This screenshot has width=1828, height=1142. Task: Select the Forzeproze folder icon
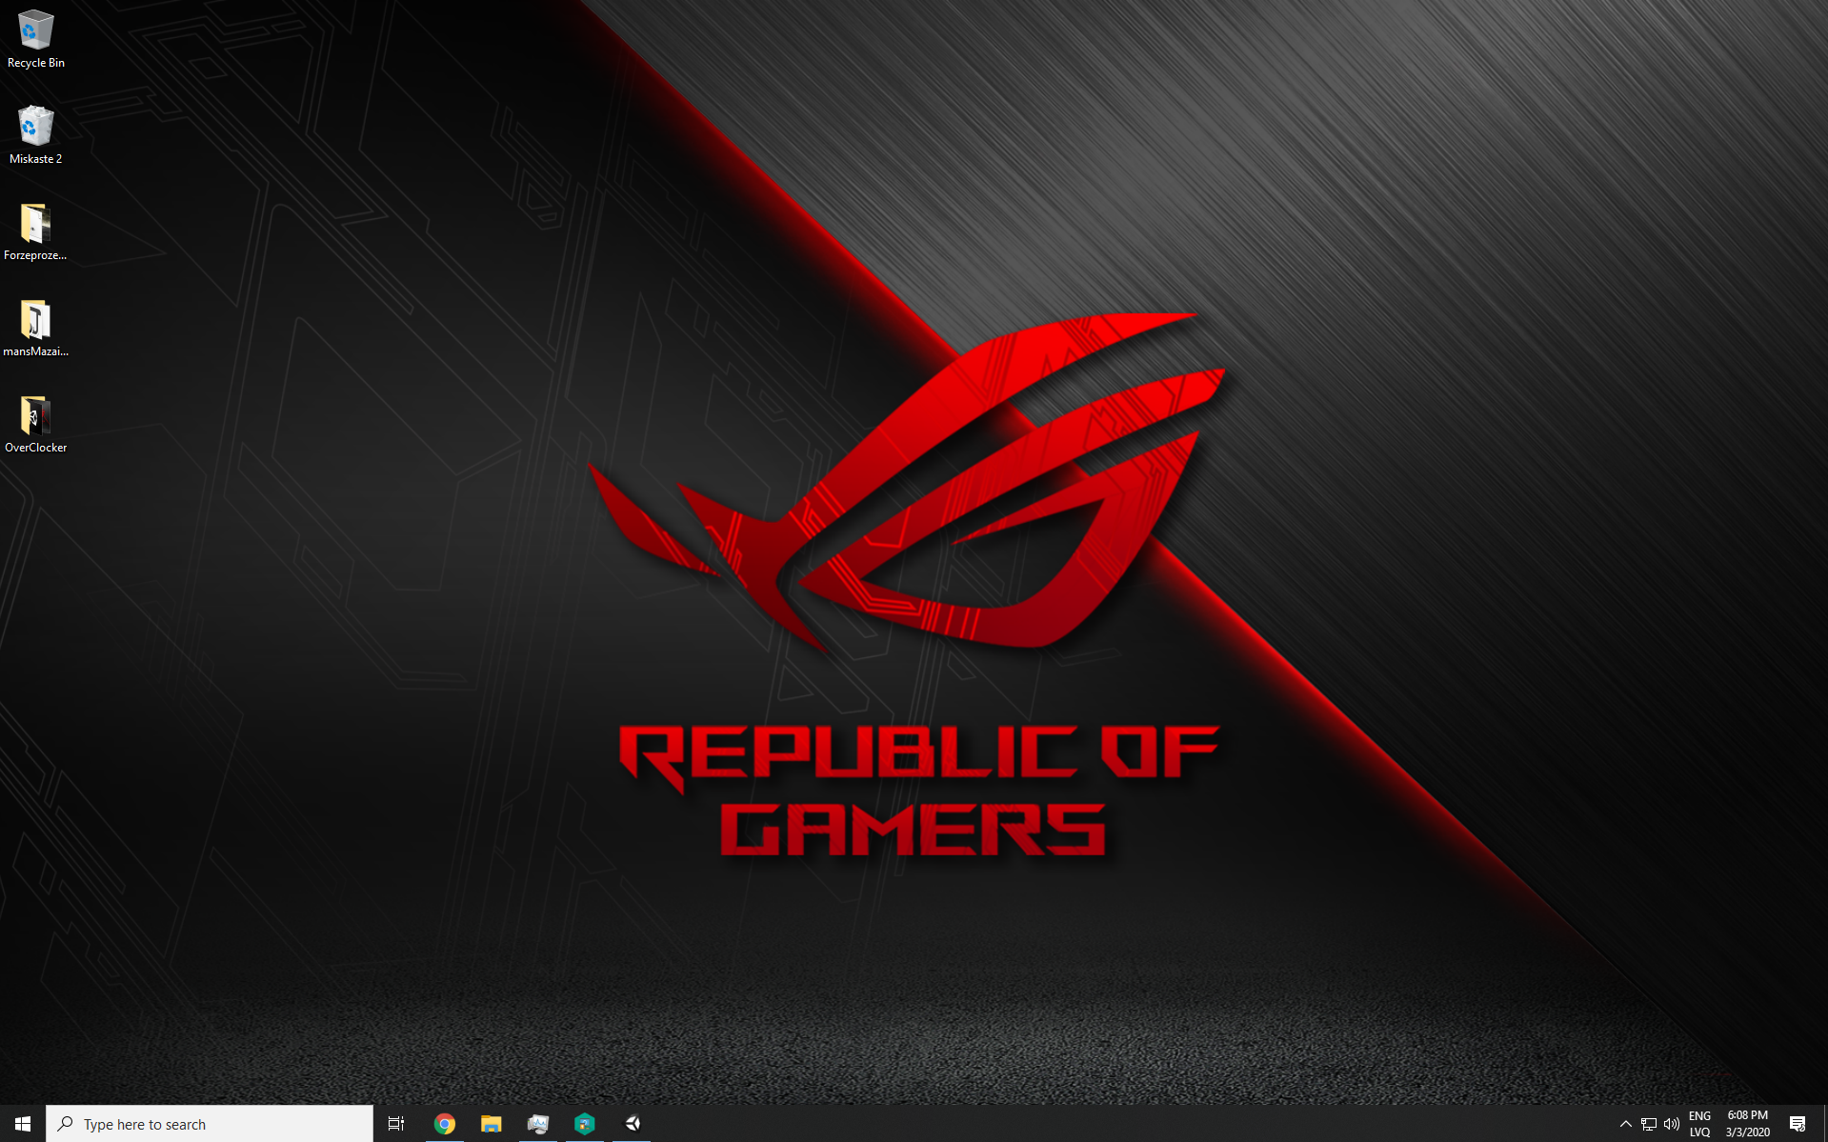tap(36, 231)
